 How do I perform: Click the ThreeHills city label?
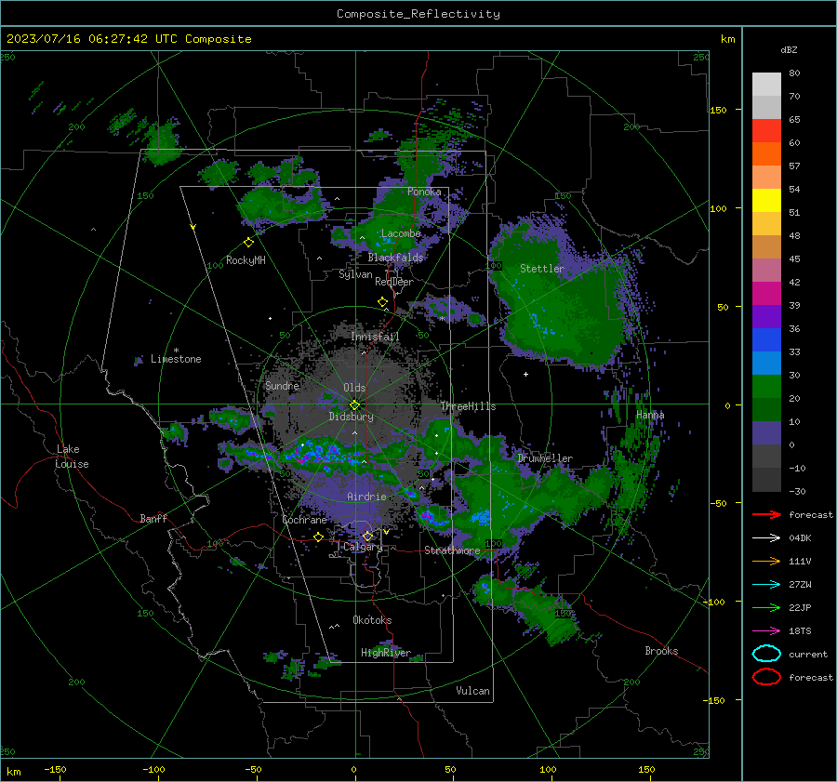tap(468, 406)
